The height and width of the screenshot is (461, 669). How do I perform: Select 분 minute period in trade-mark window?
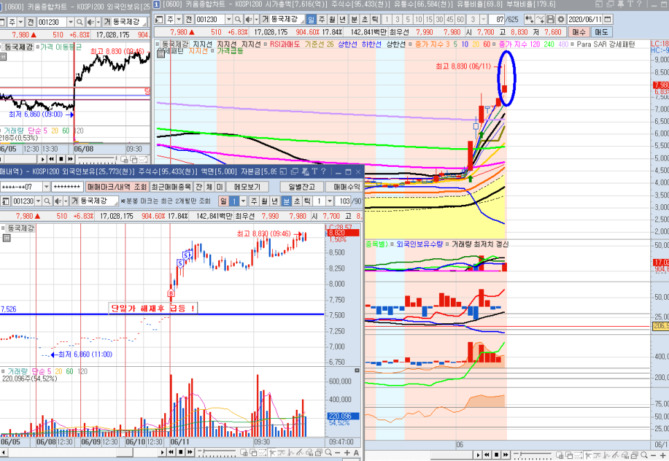click(287, 201)
